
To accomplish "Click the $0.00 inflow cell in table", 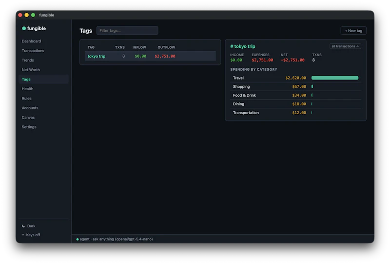I will coord(140,56).
